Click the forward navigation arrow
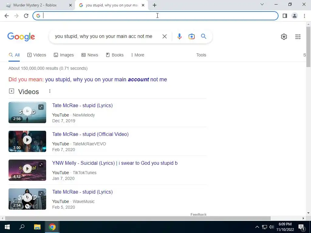This screenshot has height=233, width=311. [x=16, y=16]
